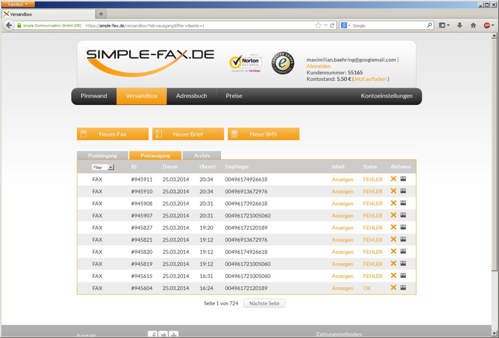This screenshot has width=499, height=338.
Task: Show content of fax #945910 via Anzeigen
Action: point(342,191)
